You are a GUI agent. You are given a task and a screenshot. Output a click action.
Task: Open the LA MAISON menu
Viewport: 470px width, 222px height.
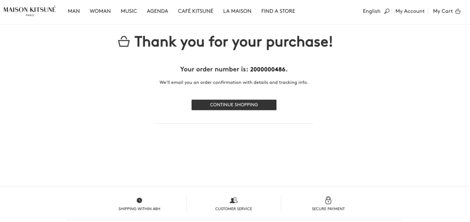point(237,11)
